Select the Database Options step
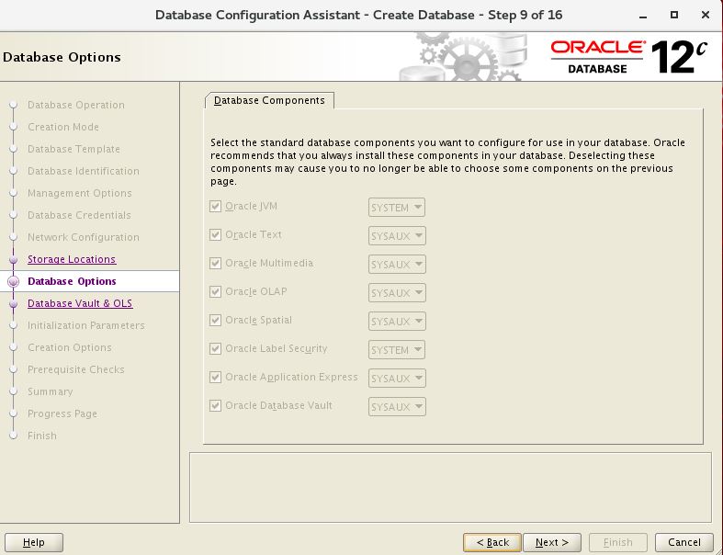This screenshot has height=555, width=723. coord(72,281)
